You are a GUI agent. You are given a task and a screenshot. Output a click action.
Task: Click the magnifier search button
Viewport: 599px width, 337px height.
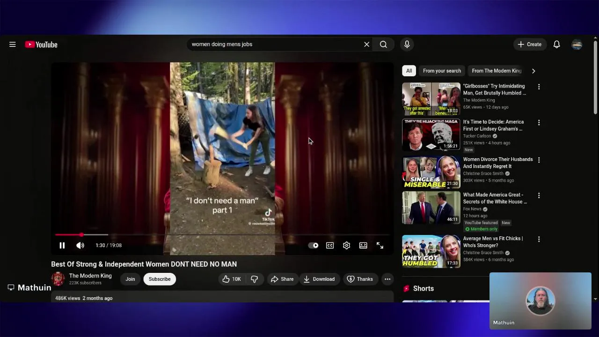(x=383, y=44)
